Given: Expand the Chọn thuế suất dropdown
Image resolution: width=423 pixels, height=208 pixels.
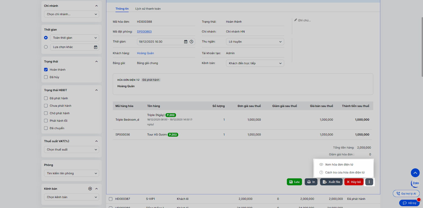Looking at the screenshot, I should pyautogui.click(x=71, y=150).
